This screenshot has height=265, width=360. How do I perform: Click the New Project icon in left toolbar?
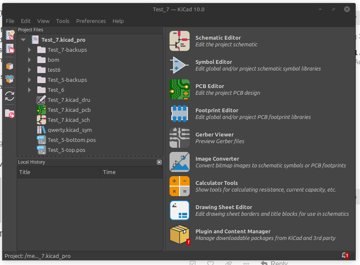click(10, 35)
